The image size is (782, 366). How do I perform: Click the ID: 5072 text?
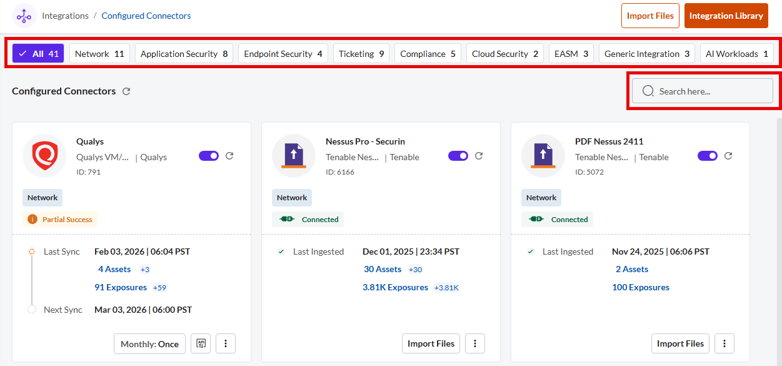(589, 172)
